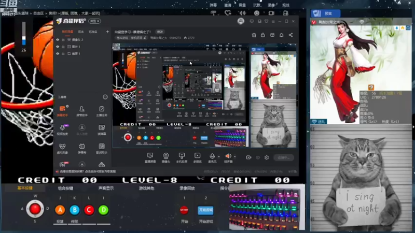Click the green D game button

coord(103,210)
